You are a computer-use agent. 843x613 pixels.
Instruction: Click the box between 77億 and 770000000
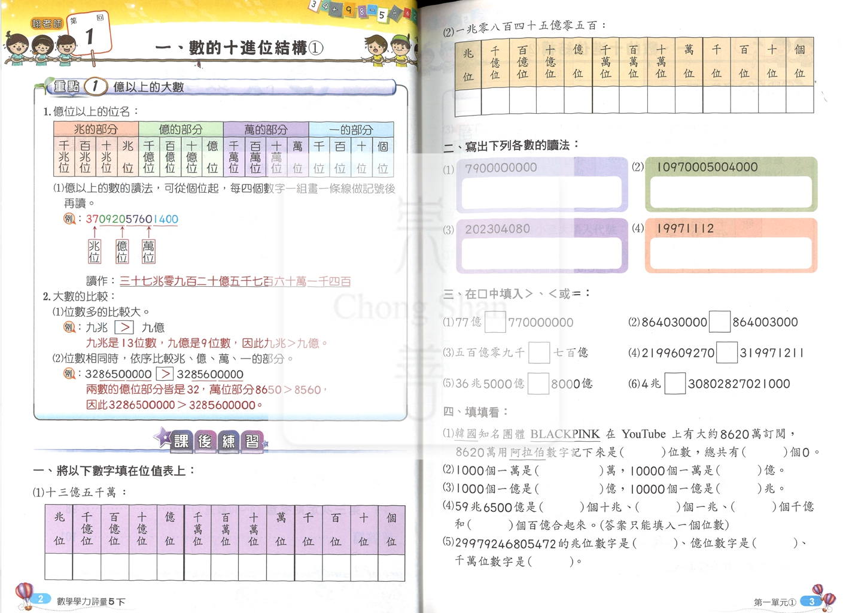pos(495,322)
